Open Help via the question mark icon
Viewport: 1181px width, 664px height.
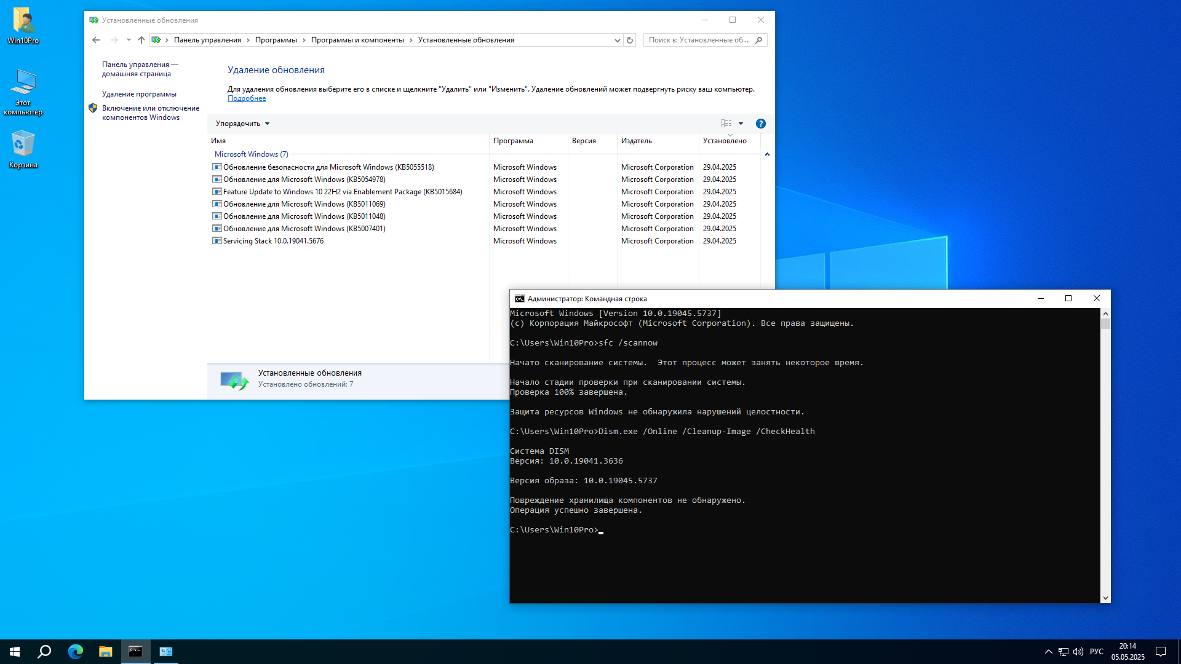pos(761,123)
